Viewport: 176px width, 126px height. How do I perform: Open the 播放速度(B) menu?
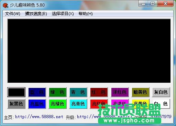tap(36, 14)
